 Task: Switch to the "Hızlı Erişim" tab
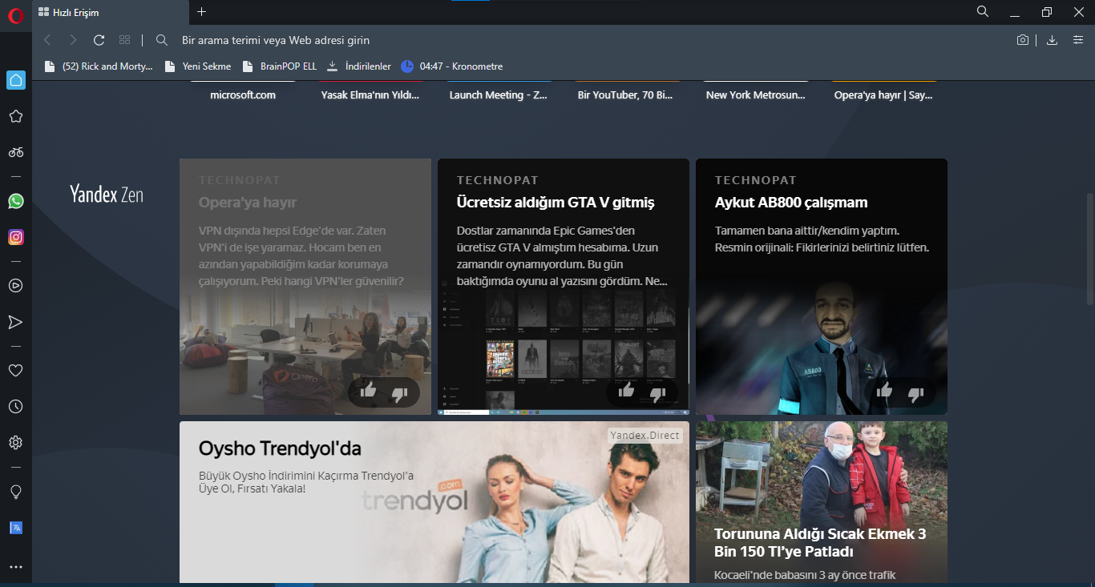click(x=111, y=13)
